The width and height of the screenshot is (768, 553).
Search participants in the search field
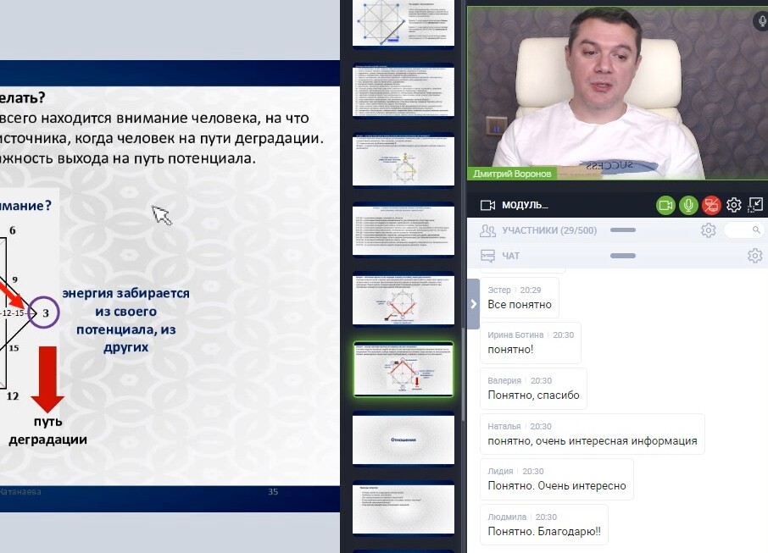point(744,230)
